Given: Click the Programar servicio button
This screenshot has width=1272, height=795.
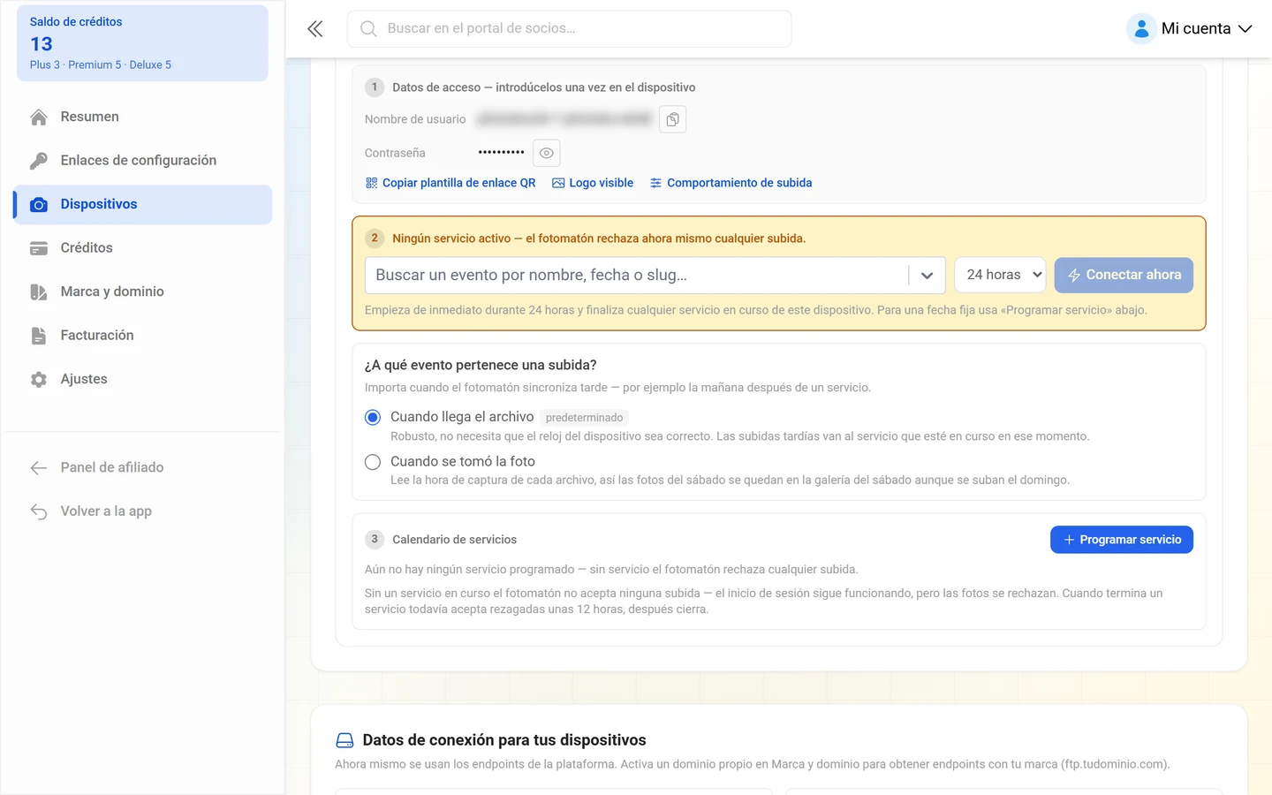Looking at the screenshot, I should coord(1122,540).
